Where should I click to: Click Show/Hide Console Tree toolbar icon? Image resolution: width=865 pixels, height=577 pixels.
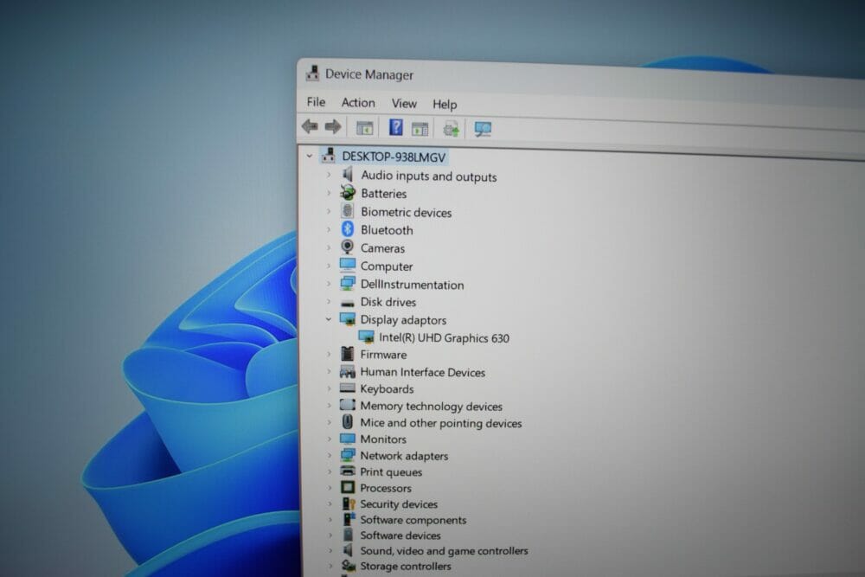point(365,128)
